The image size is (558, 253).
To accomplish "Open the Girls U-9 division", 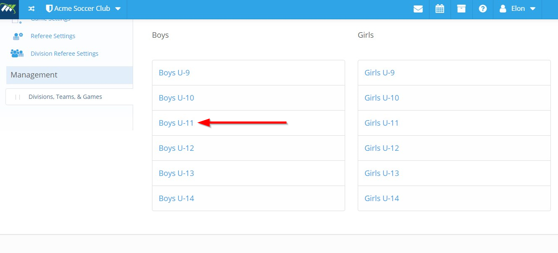I will (x=380, y=73).
